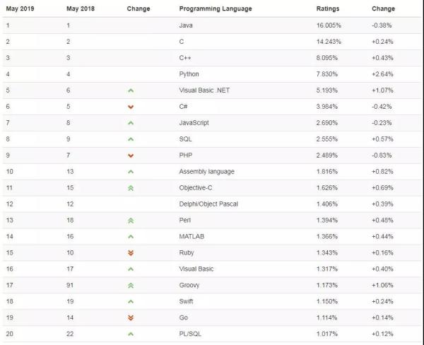Click the double down arrow in the Go row

coord(131,317)
